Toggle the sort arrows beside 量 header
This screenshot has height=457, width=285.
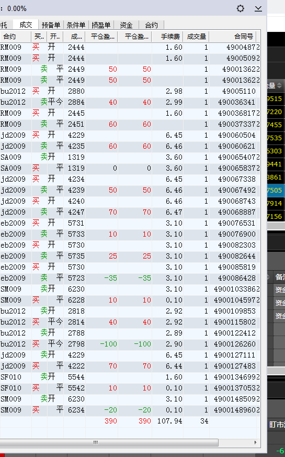tap(279, 85)
